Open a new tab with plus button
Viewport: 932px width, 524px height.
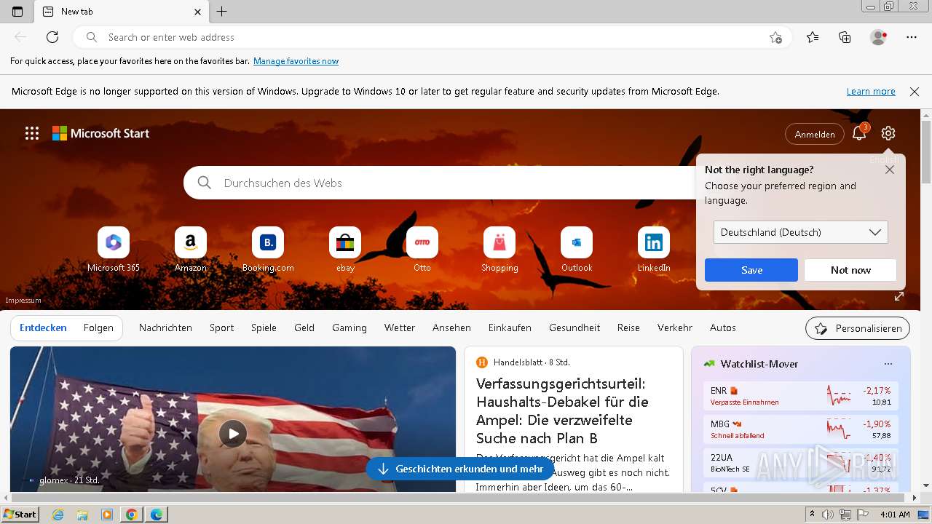[x=222, y=12]
